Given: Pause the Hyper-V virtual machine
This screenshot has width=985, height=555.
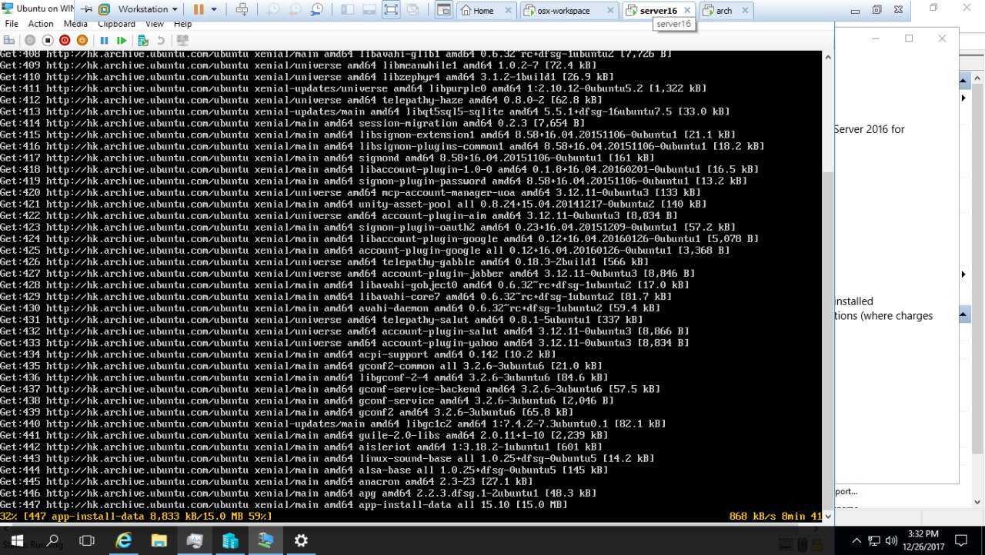Looking at the screenshot, I should [104, 40].
